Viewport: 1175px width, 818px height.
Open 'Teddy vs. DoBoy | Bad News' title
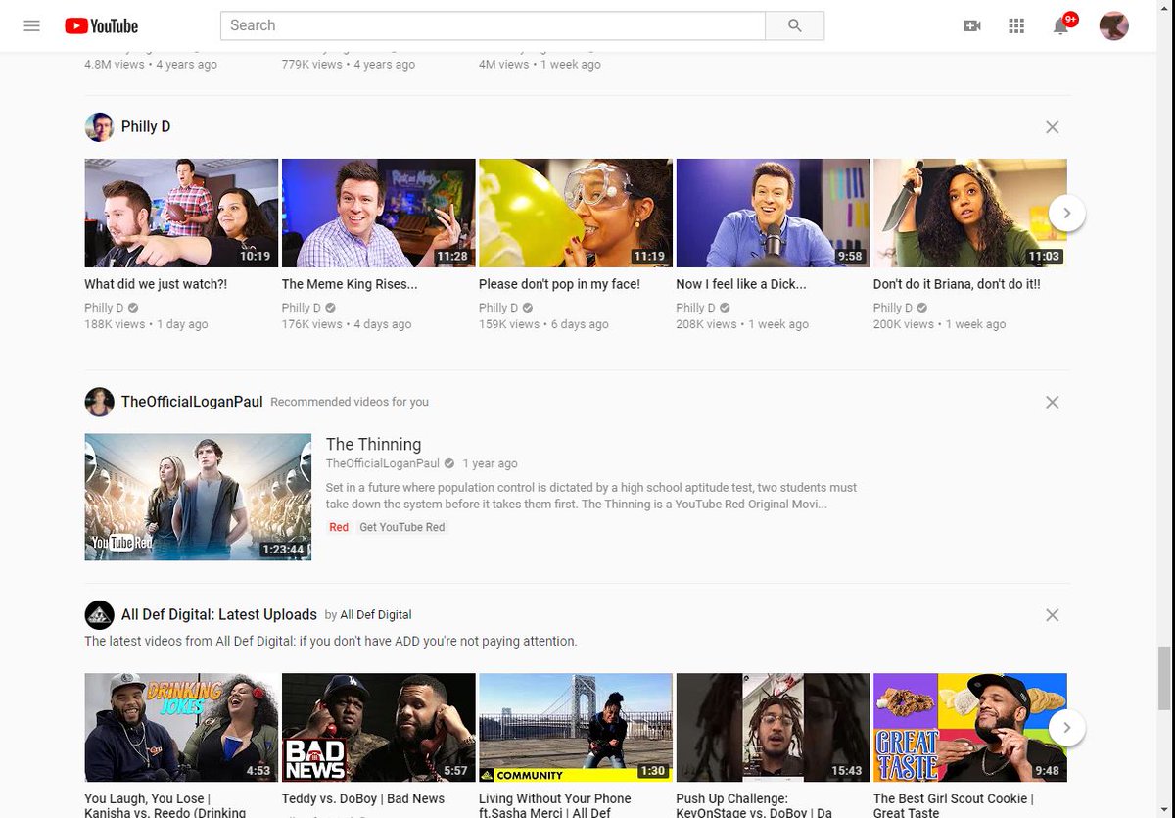(x=363, y=798)
